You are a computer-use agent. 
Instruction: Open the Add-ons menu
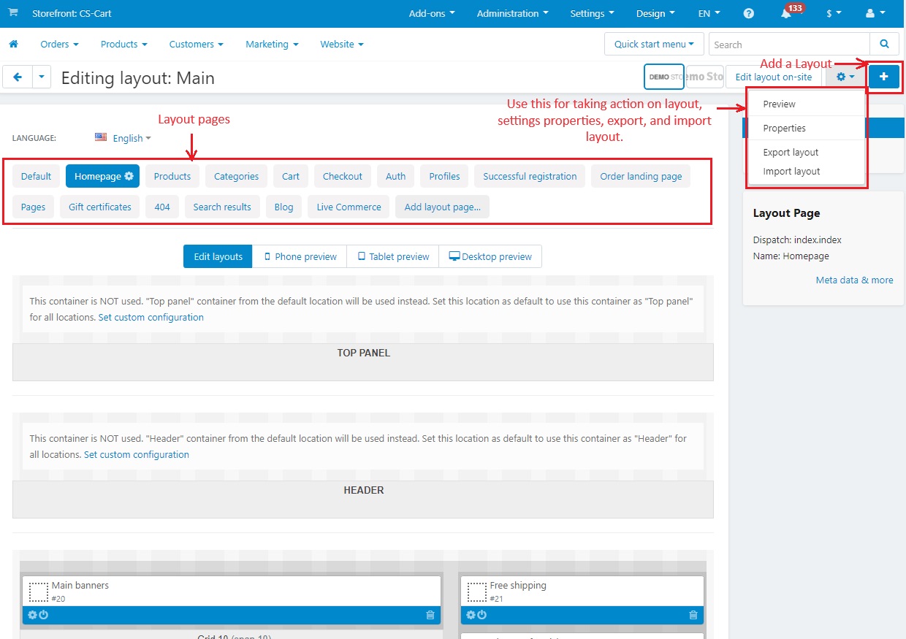click(432, 13)
